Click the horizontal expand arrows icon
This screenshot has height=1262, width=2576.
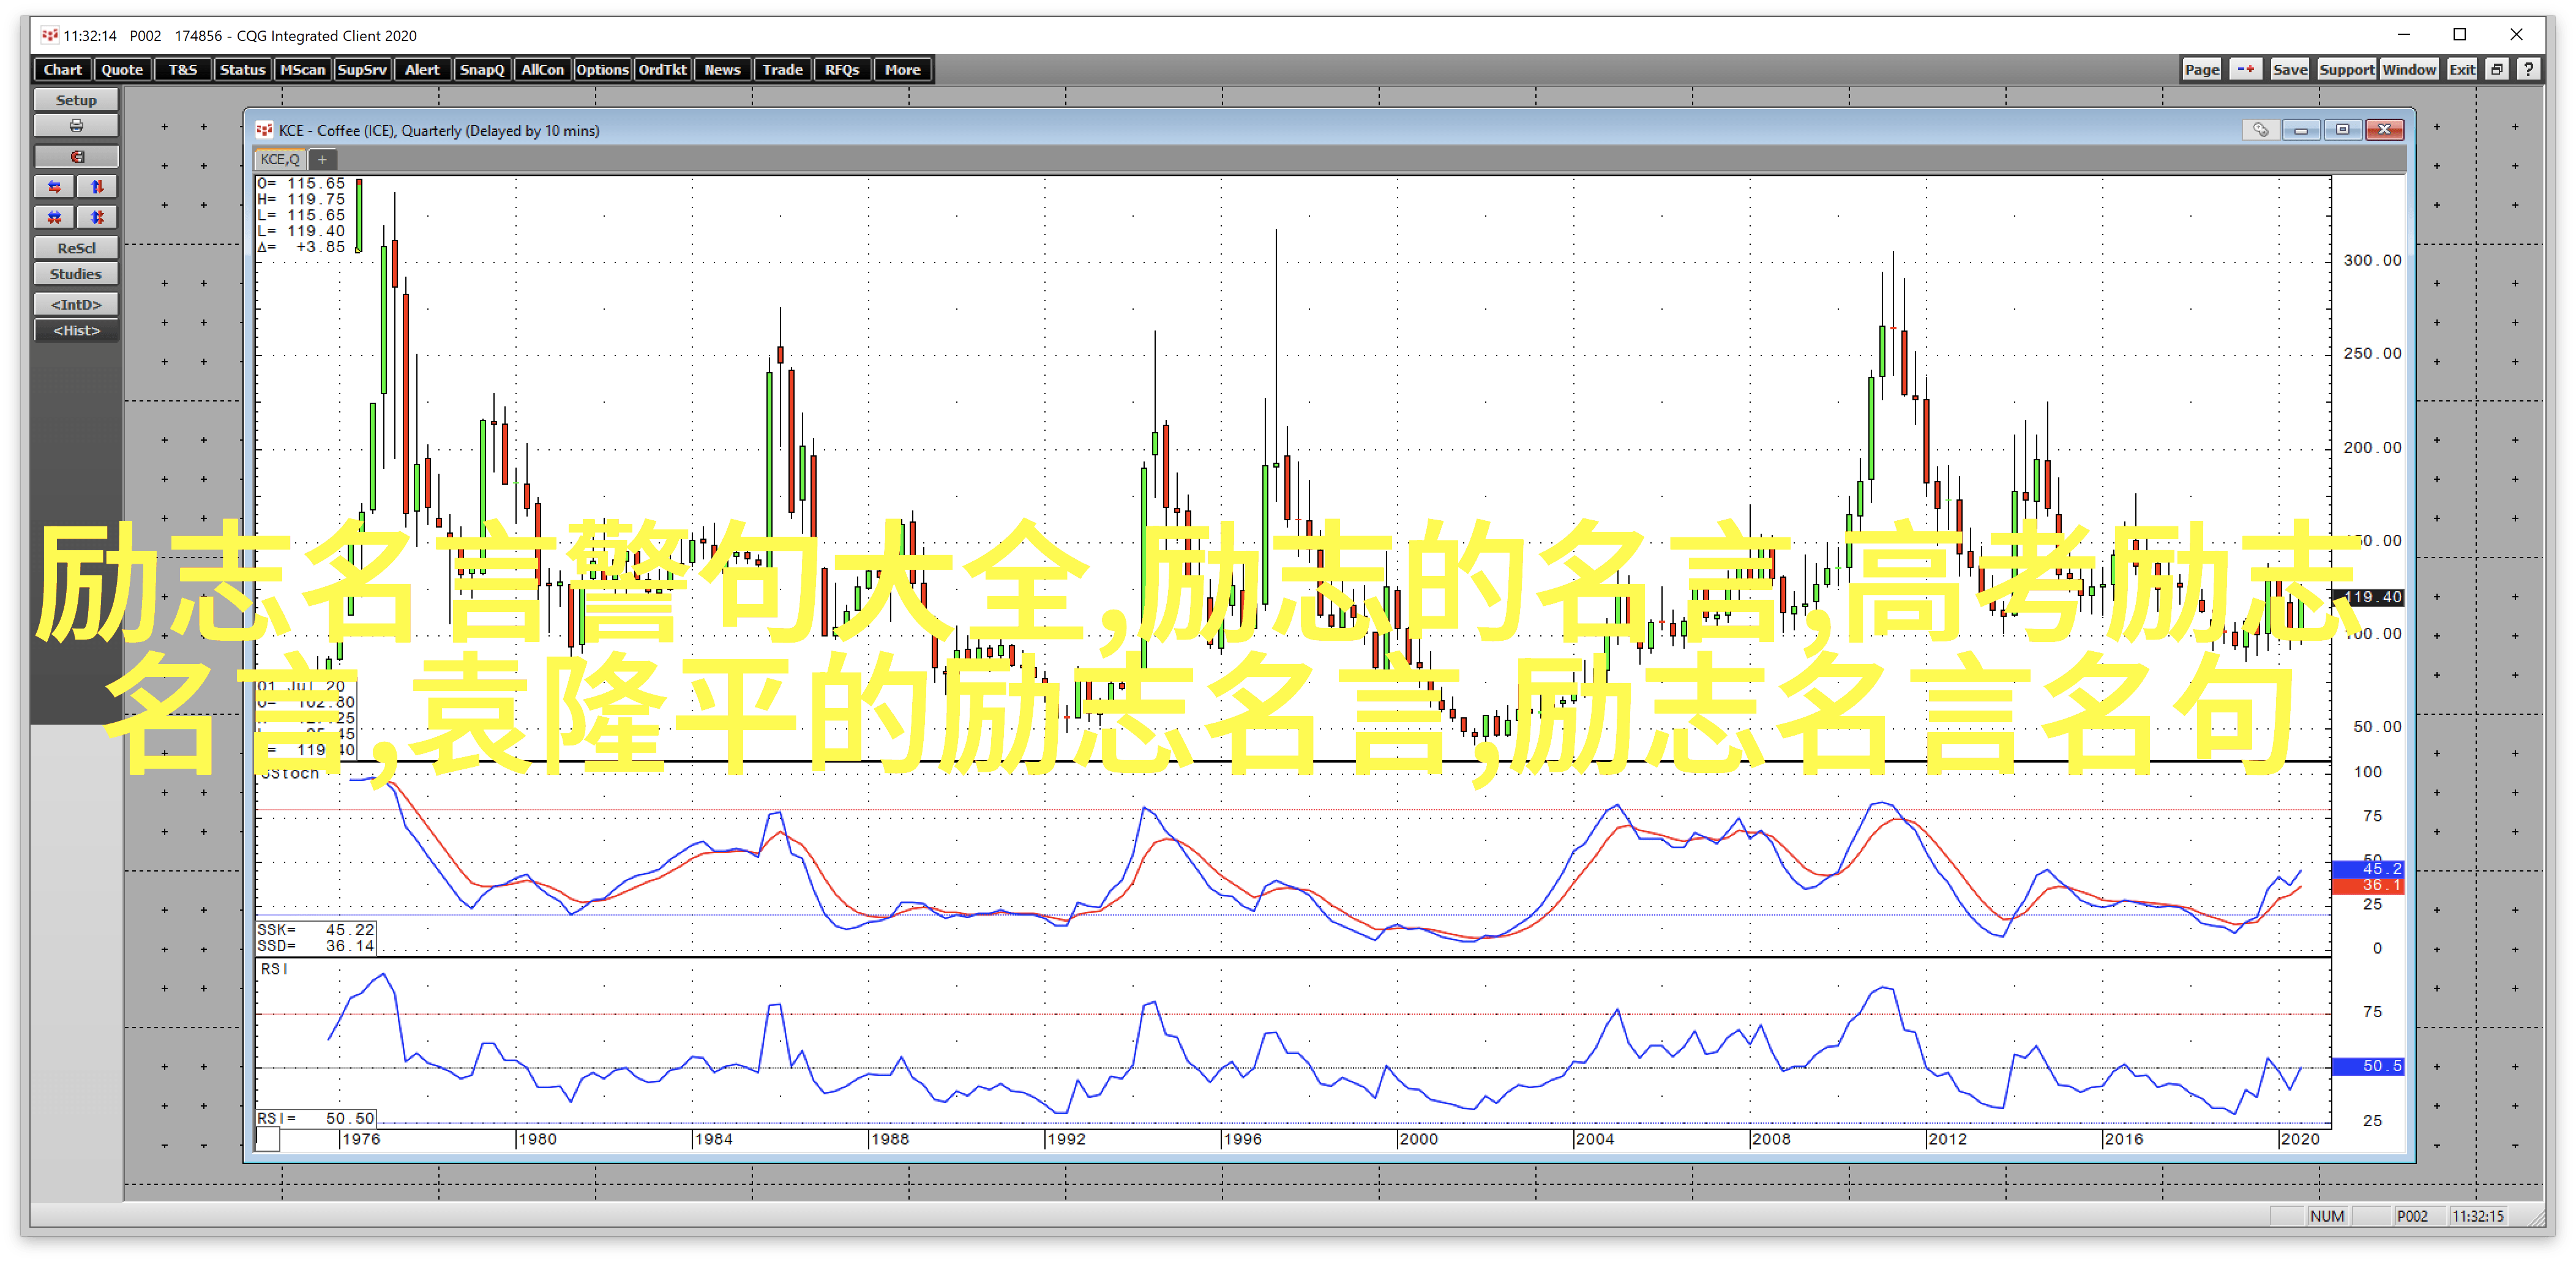[54, 187]
